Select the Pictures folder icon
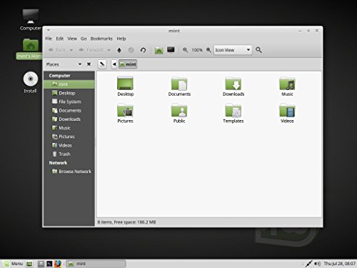This screenshot has height=268, width=357. pyautogui.click(x=125, y=113)
